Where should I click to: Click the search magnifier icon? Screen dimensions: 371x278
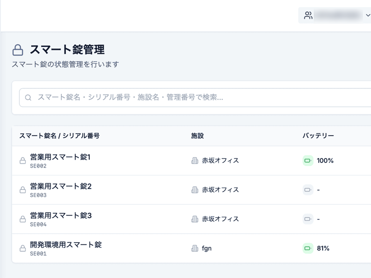click(28, 98)
